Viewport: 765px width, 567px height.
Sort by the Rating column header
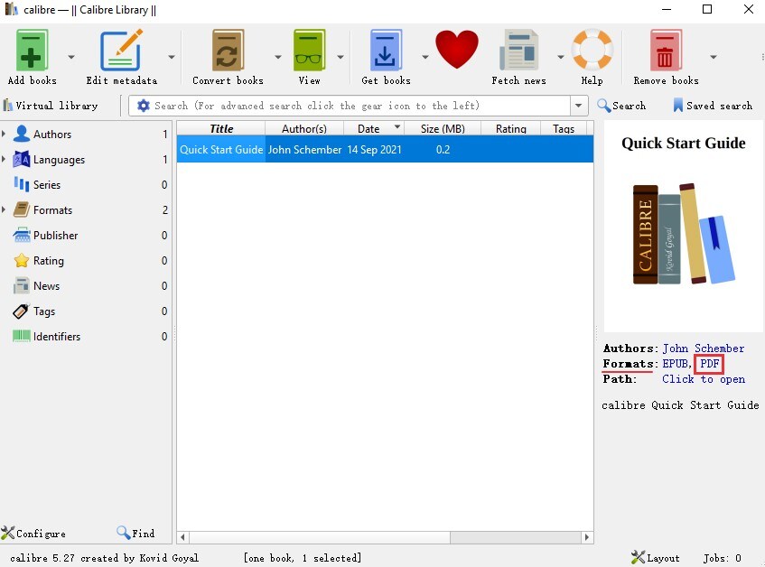coord(510,128)
